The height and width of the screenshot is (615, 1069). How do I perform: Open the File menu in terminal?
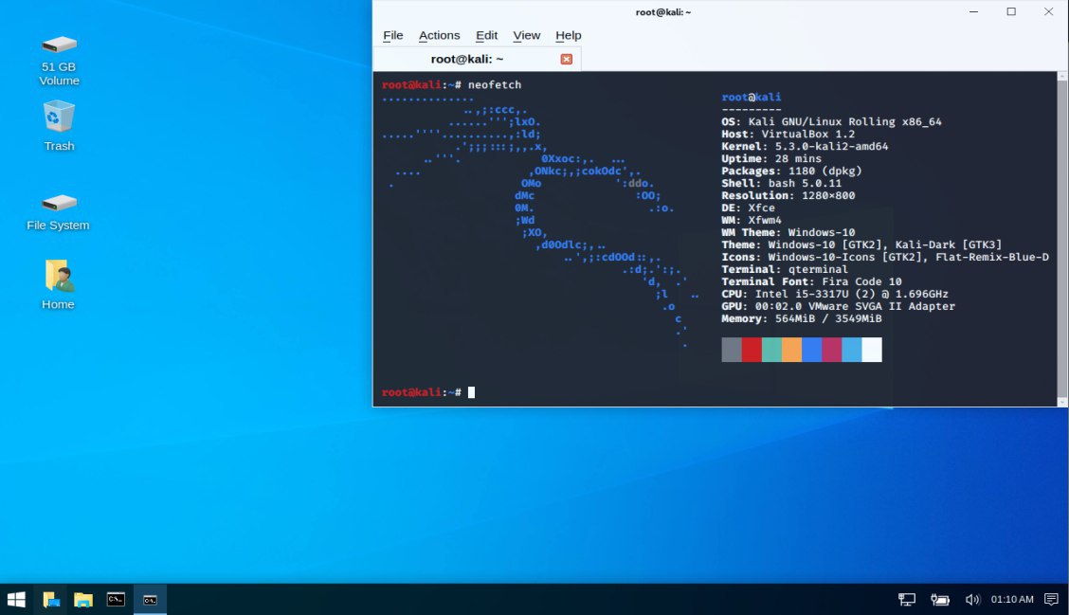click(392, 35)
